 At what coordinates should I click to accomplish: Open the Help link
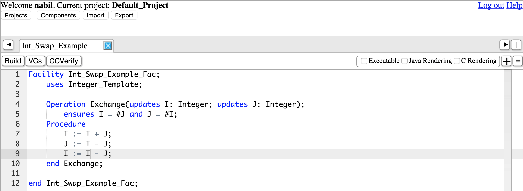coord(514,5)
